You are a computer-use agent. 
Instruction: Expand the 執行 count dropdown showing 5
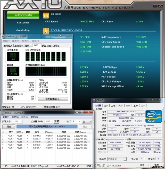80,122
